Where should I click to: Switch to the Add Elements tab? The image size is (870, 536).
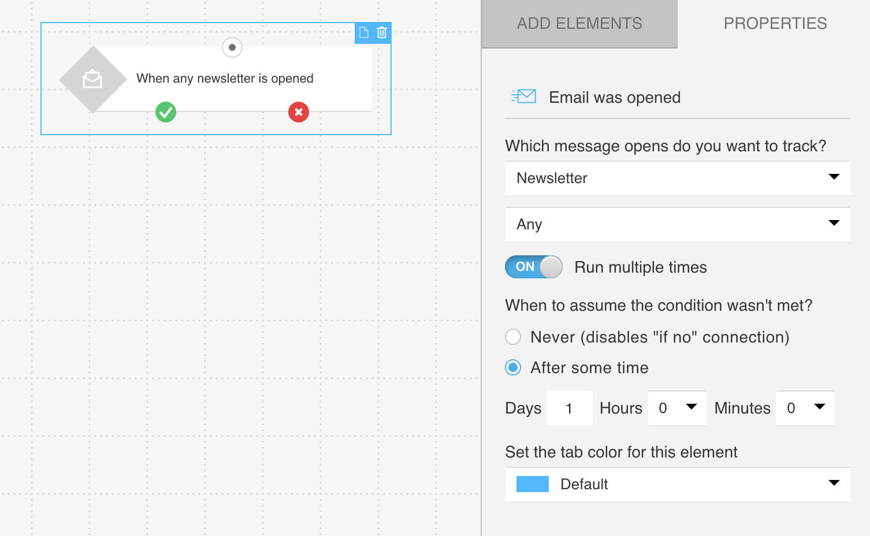click(579, 24)
